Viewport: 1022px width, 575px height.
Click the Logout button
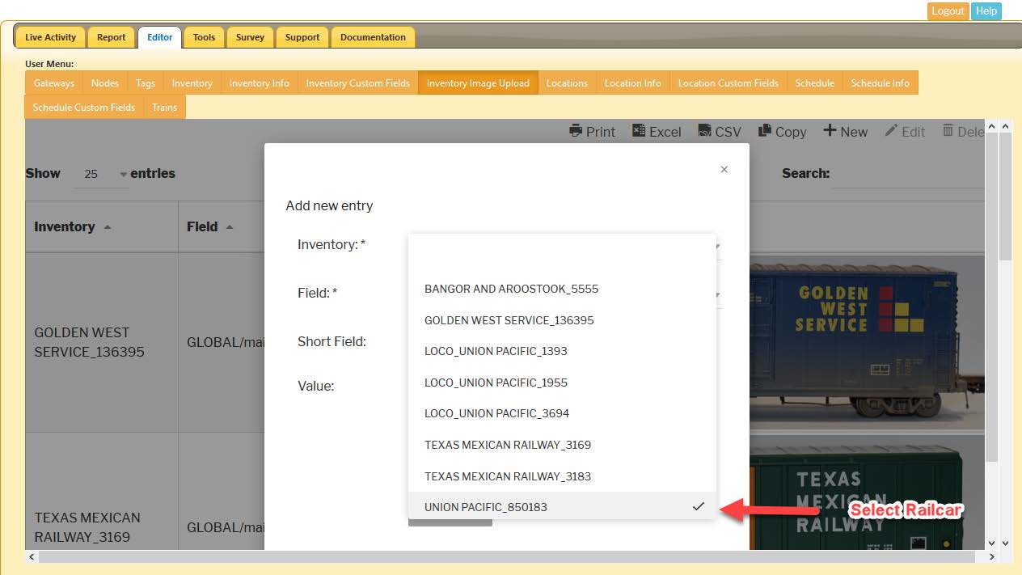pos(947,11)
